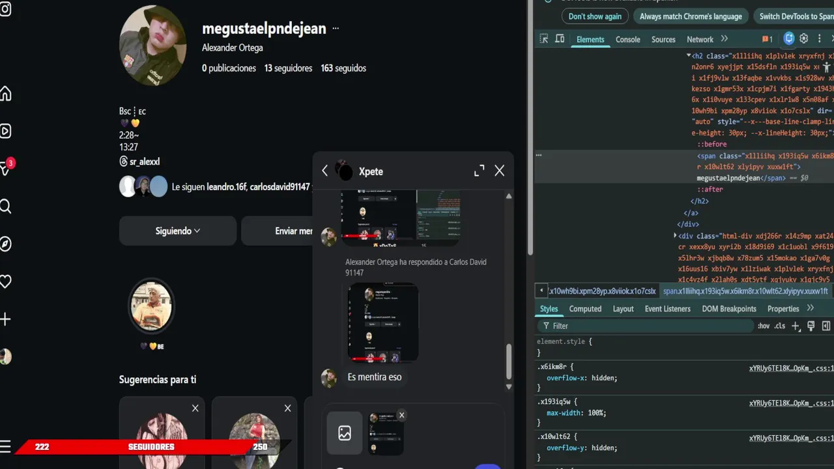
Task: Select the span.x1lliihq breadcrumb item
Action: (745, 291)
